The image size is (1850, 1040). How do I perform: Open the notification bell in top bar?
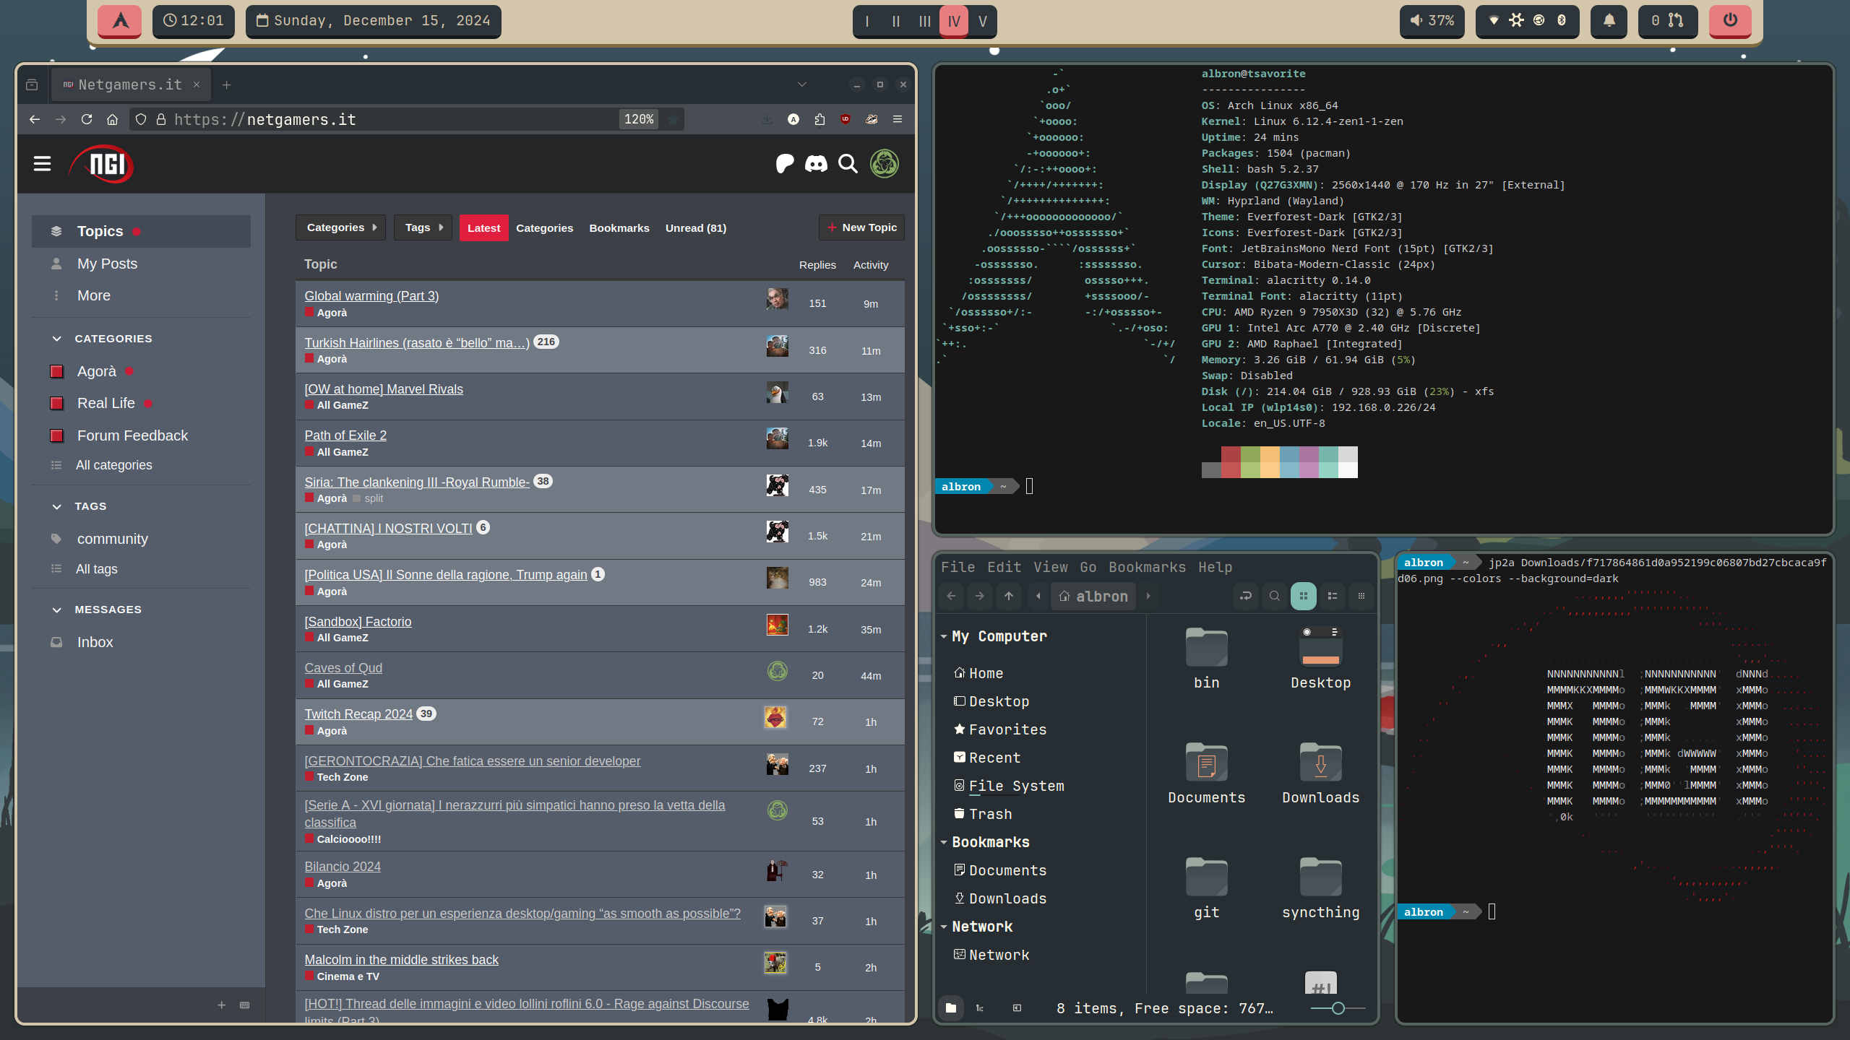1609,21
